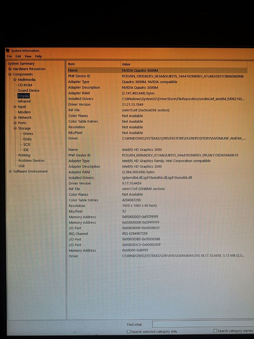Click Quadro 3000M, NVIDIA compatible value
Image resolution: width=254 pixels, height=339 pixels.
tap(150, 82)
